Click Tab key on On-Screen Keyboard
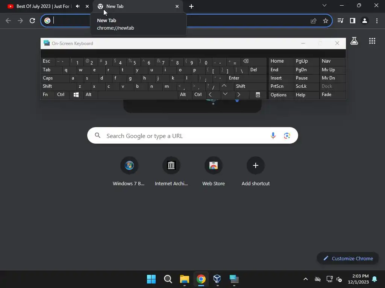This screenshot has width=385, height=288. 51,70
